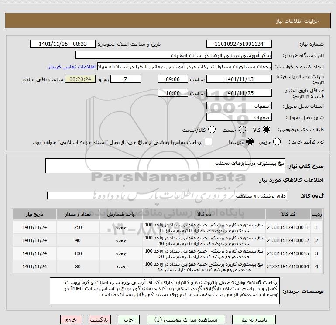Click the deadline time field 09:00
This screenshot has height=325, width=336.
pyautogui.click(x=173, y=79)
